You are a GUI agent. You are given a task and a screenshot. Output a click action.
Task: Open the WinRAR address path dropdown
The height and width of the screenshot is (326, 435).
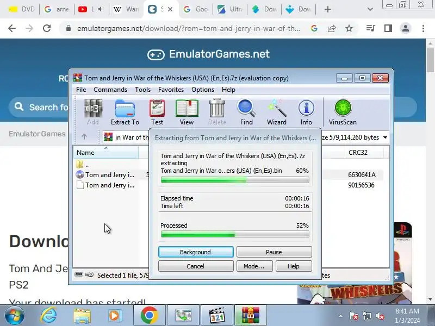click(x=385, y=137)
